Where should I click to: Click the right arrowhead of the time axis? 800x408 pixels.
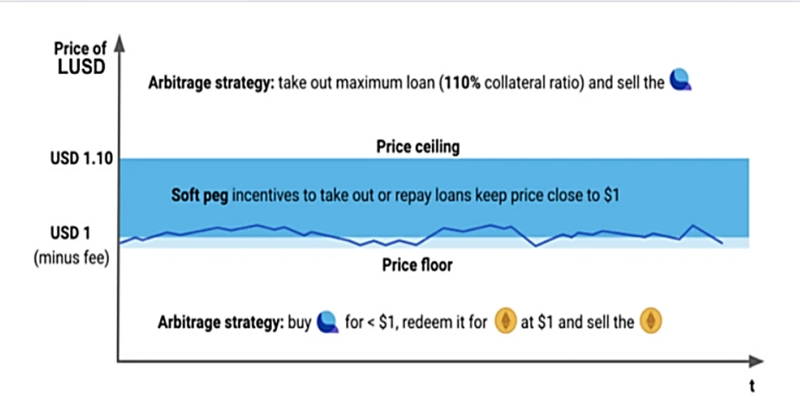(x=756, y=361)
